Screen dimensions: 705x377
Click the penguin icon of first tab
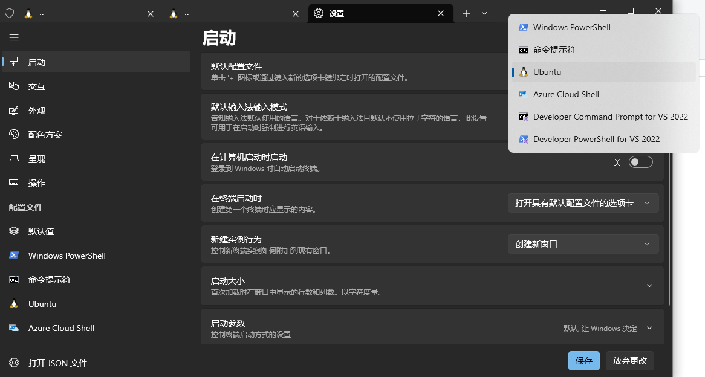point(28,14)
